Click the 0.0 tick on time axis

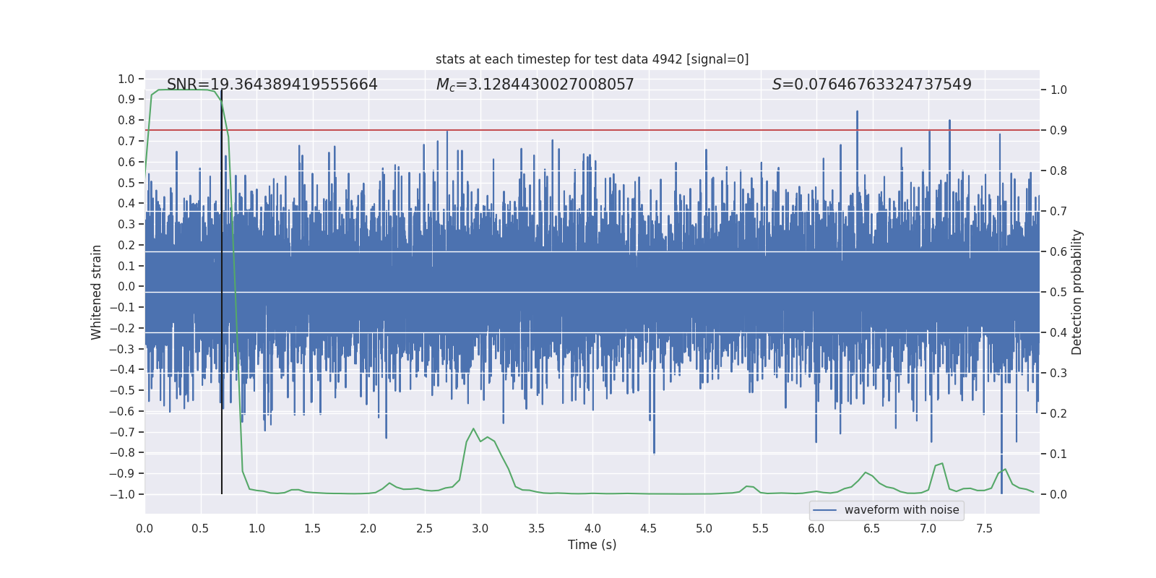(144, 528)
